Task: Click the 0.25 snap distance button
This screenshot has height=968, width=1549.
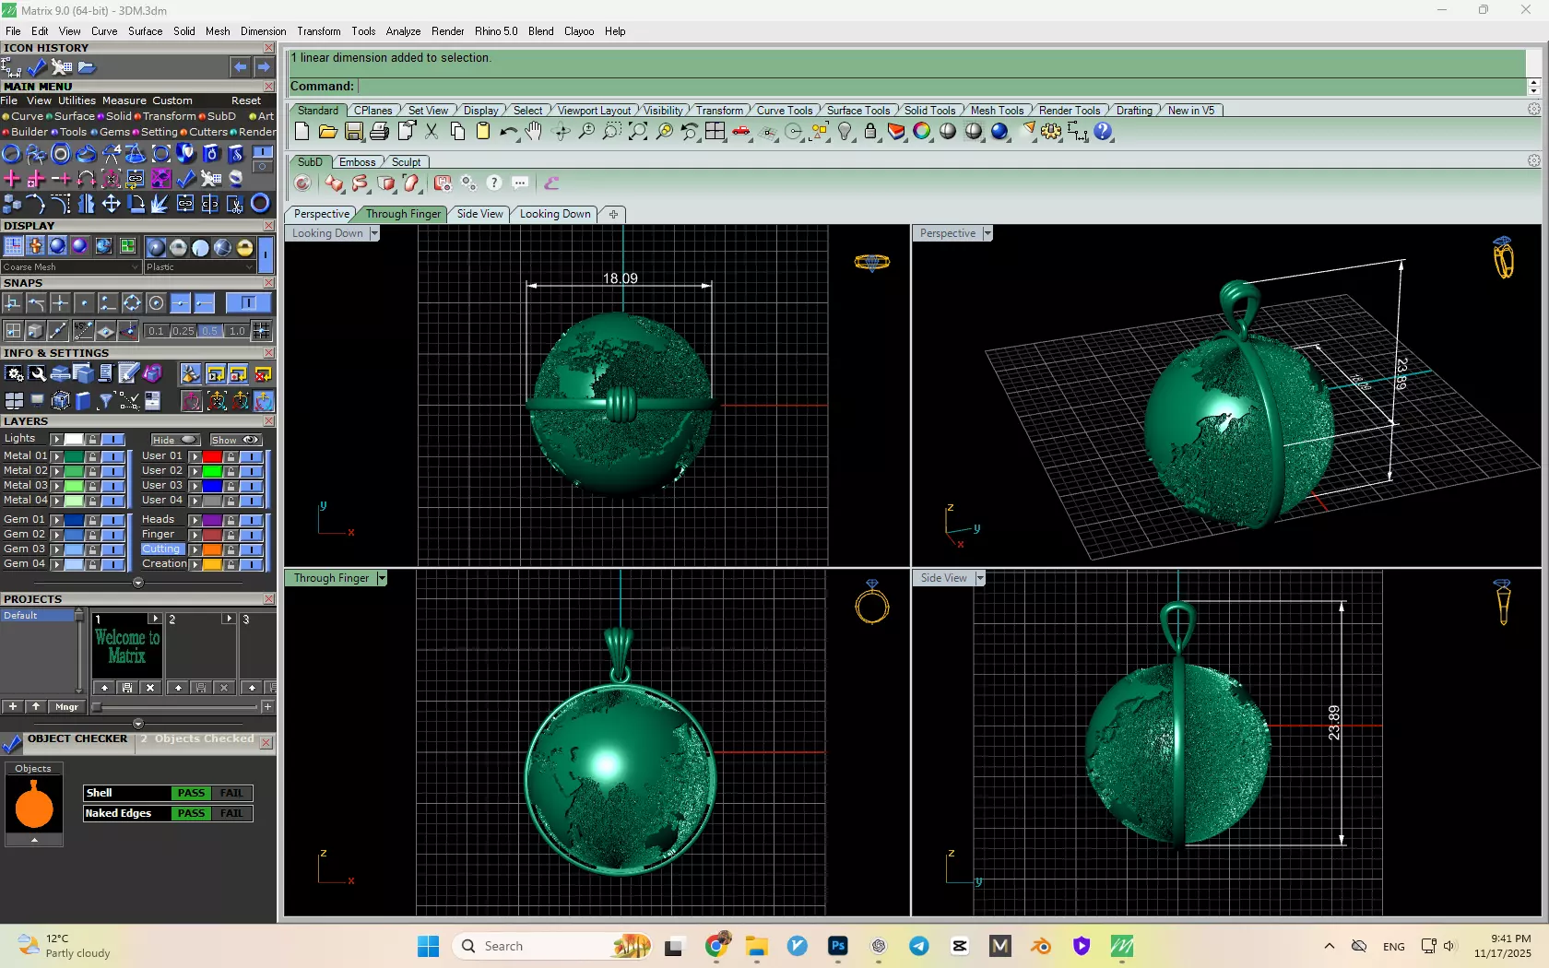Action: click(x=183, y=331)
